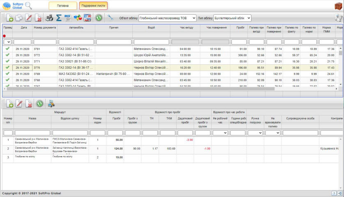Add new route row in lower toolbar
This screenshot has width=344, height=197.
(9, 104)
